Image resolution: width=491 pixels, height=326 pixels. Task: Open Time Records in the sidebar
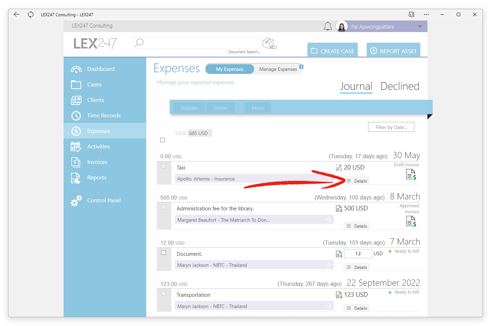click(105, 116)
